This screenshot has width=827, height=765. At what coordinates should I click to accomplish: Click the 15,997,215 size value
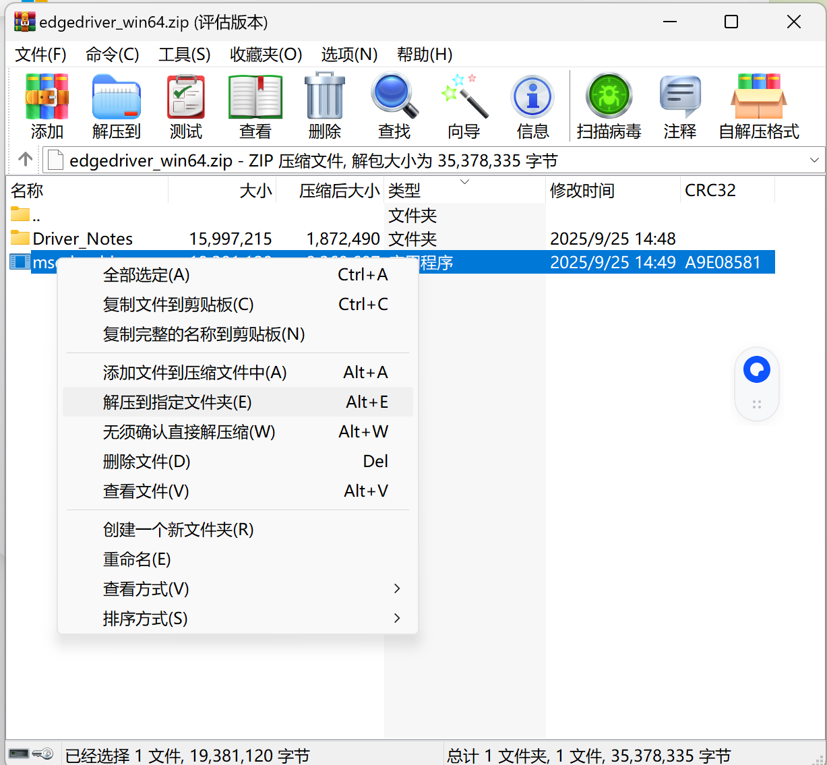(231, 239)
